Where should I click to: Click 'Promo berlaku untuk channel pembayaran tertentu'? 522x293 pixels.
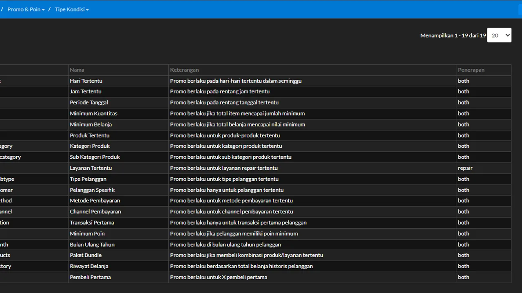[232, 212]
